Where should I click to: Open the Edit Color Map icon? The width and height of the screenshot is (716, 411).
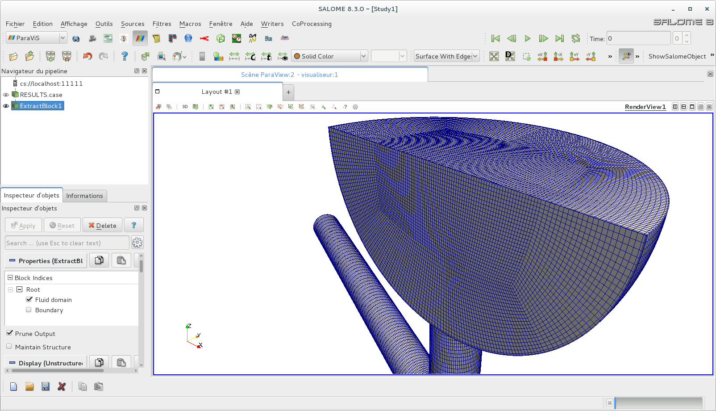point(218,56)
